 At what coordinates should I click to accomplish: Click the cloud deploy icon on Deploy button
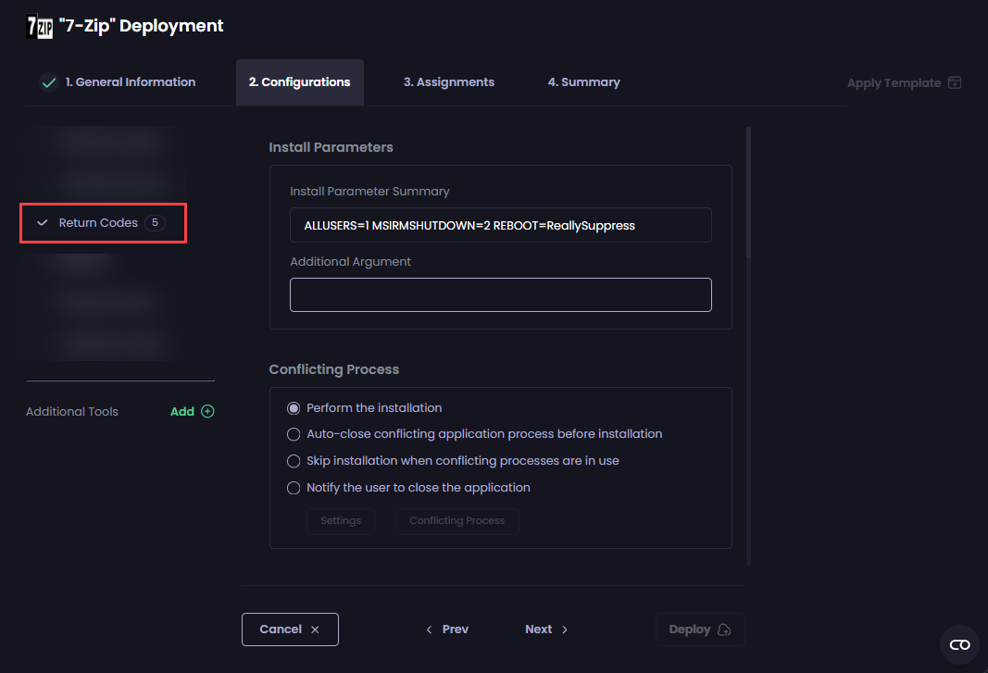[723, 629]
